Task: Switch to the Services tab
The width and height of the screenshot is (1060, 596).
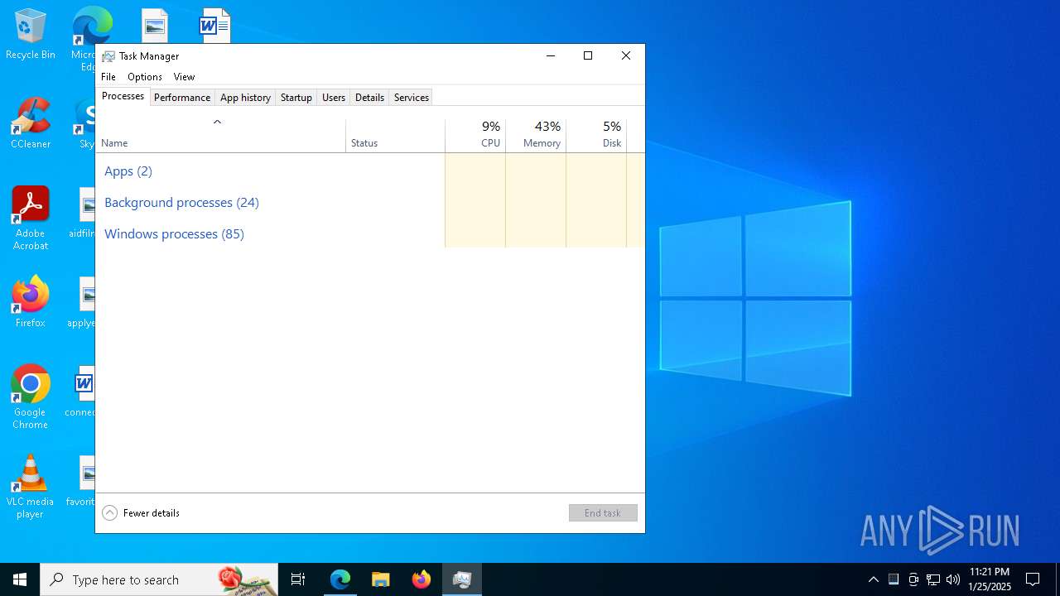Action: (x=412, y=98)
